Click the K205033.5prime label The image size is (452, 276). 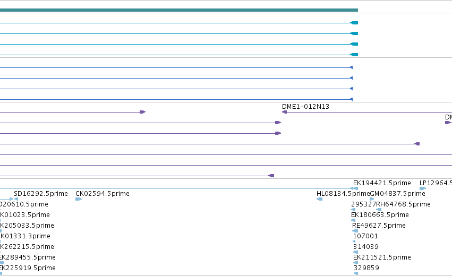pyautogui.click(x=27, y=226)
